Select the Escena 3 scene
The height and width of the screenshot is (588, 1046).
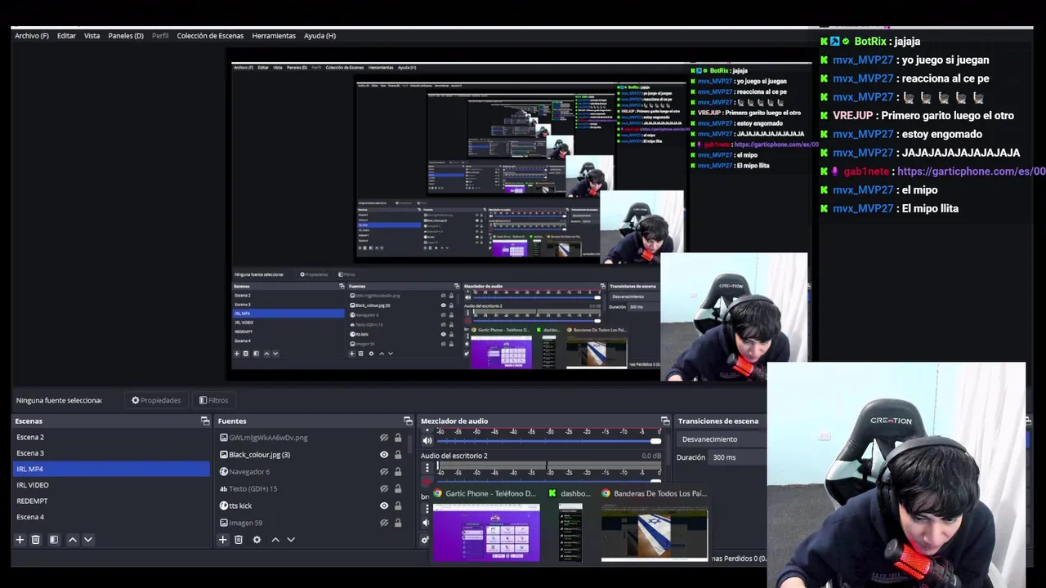click(x=111, y=453)
